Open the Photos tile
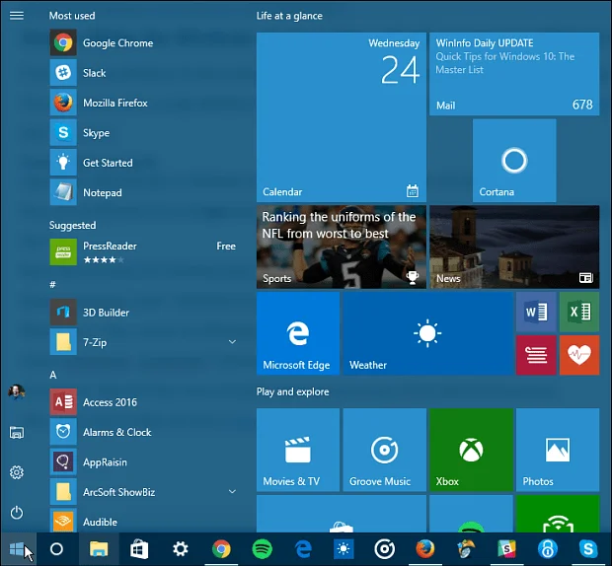The width and height of the screenshot is (612, 566). [x=558, y=450]
